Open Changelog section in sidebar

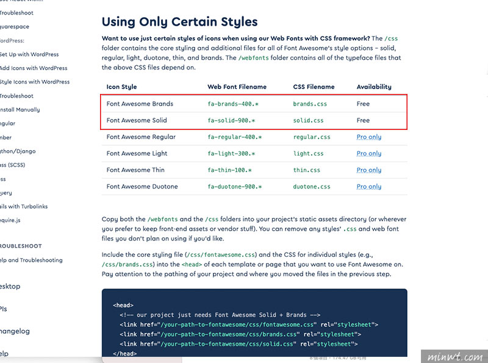click(15, 331)
